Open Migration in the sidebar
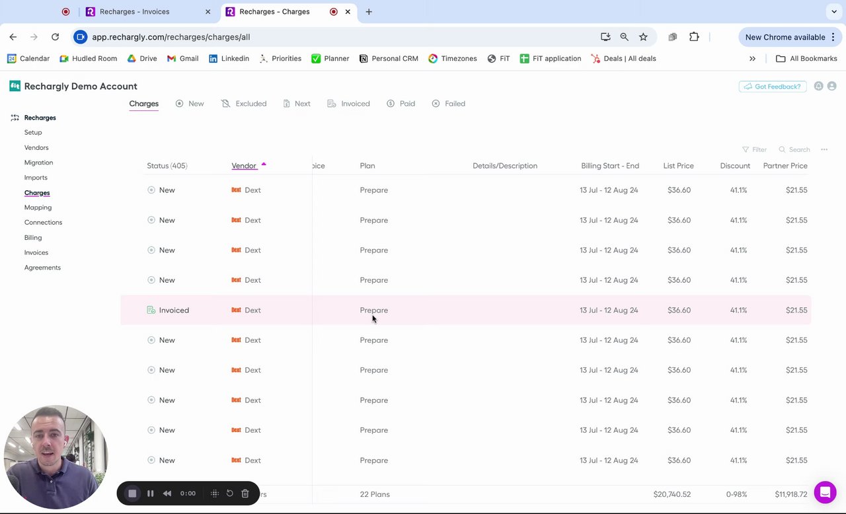The width and height of the screenshot is (846, 514). 38,163
